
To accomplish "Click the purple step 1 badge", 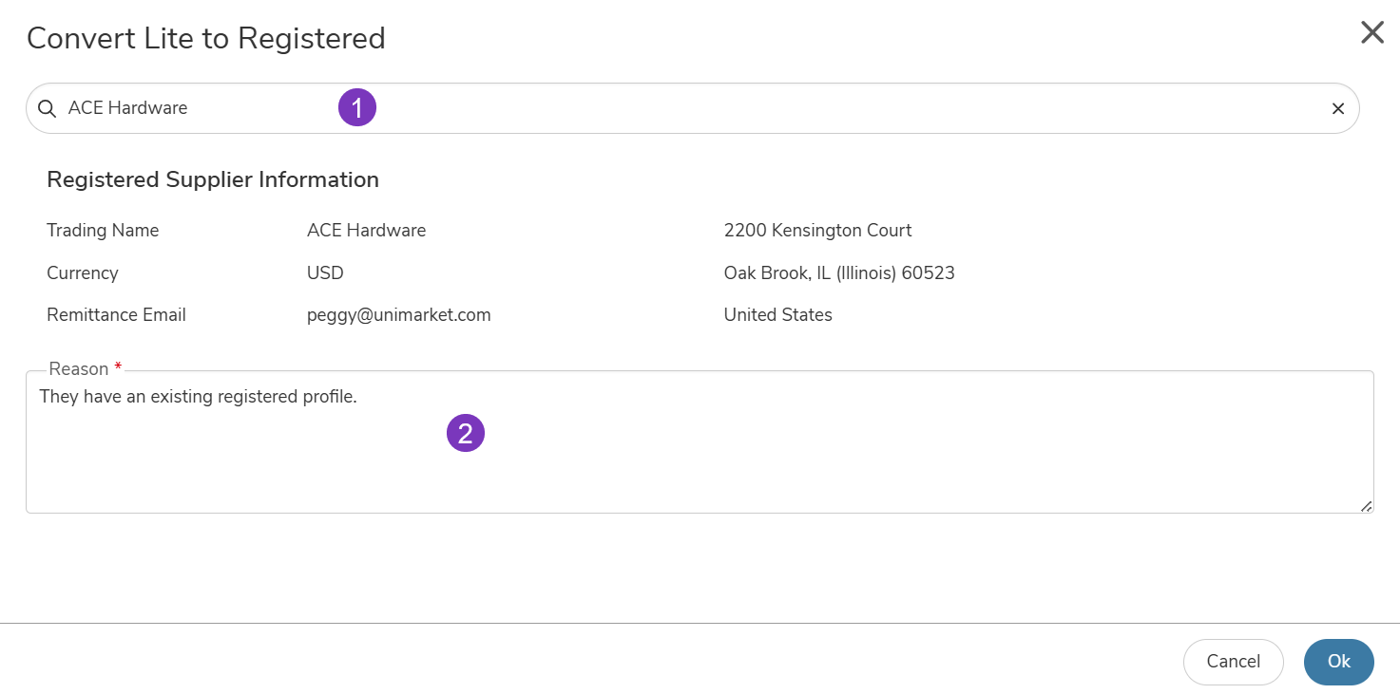I will (x=357, y=107).
